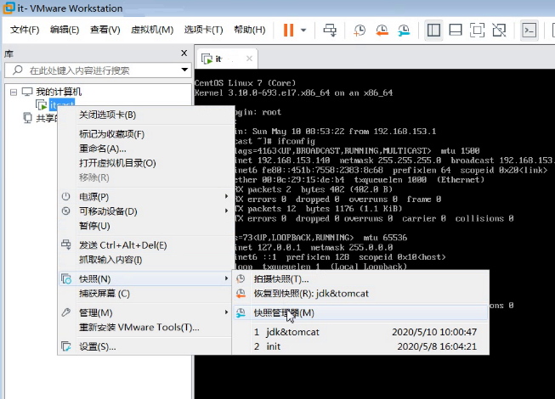The height and width of the screenshot is (399, 555).
Task: Choose 关闭选项卡(B) from the context menu
Action: point(145,115)
